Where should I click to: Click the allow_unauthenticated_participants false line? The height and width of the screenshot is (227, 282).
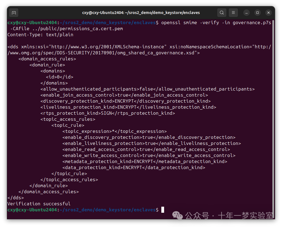pyautogui.click(x=148, y=89)
